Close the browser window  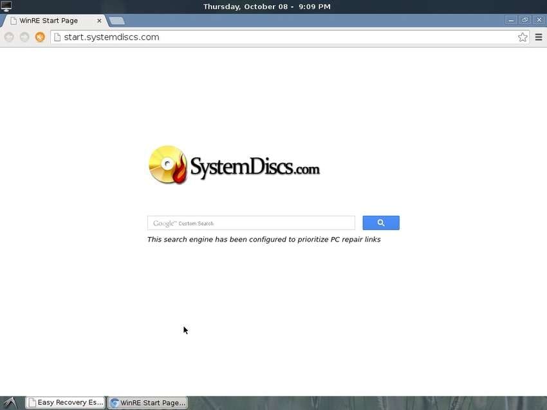pyautogui.click(x=539, y=20)
